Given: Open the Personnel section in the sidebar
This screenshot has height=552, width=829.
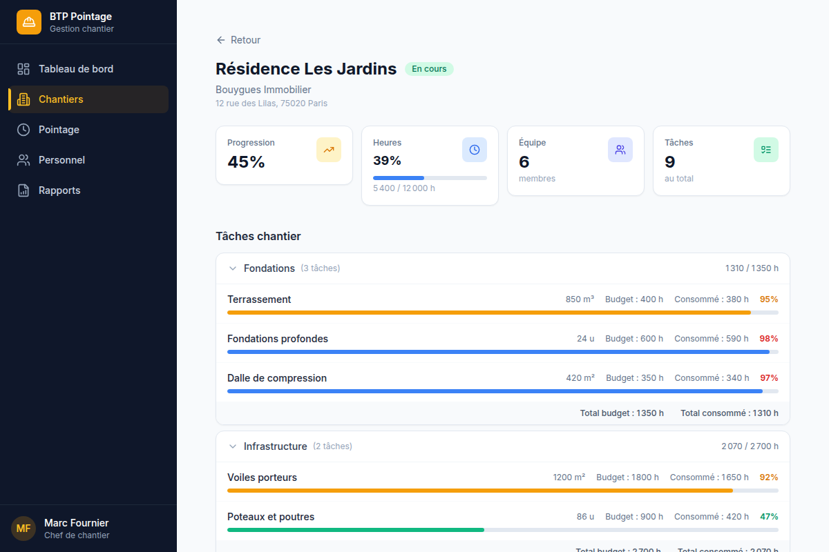Looking at the screenshot, I should coord(88,160).
